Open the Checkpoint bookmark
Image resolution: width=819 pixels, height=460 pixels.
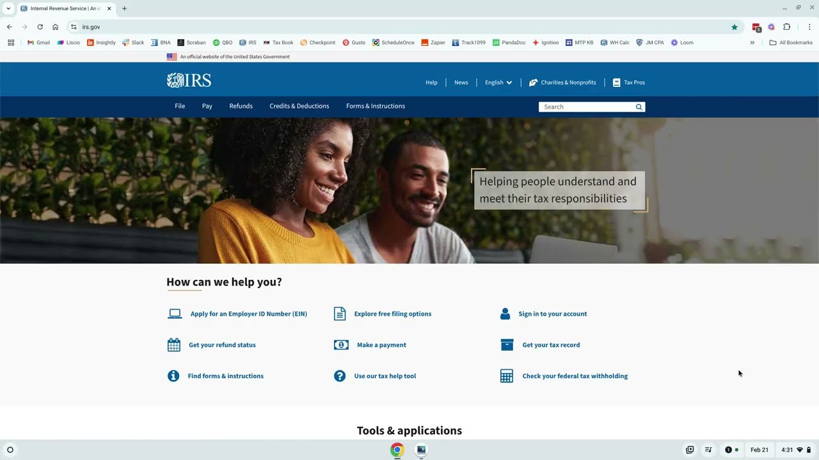click(317, 43)
